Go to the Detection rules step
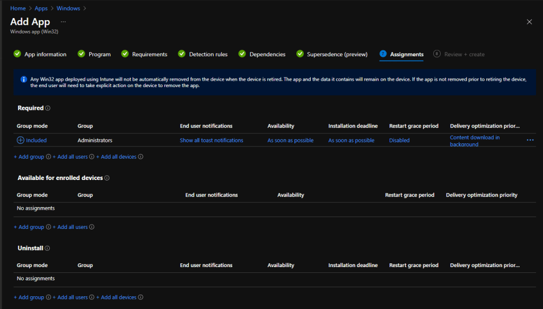Screen dimensions: 543x309 click(208, 54)
